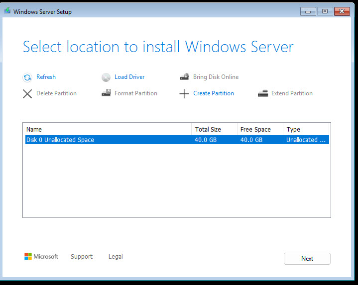
Task: Click the Load Driver disc icon
Action: point(106,77)
